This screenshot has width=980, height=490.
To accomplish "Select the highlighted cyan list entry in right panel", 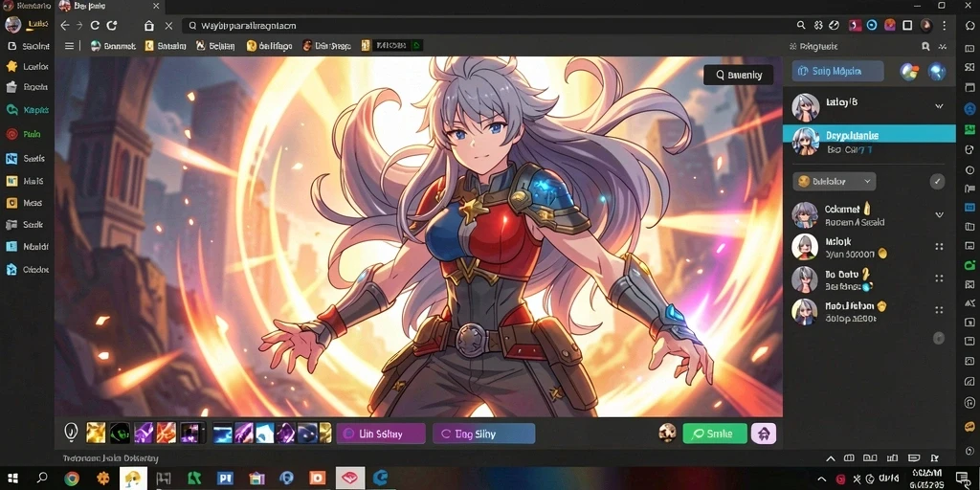I will (869, 142).
